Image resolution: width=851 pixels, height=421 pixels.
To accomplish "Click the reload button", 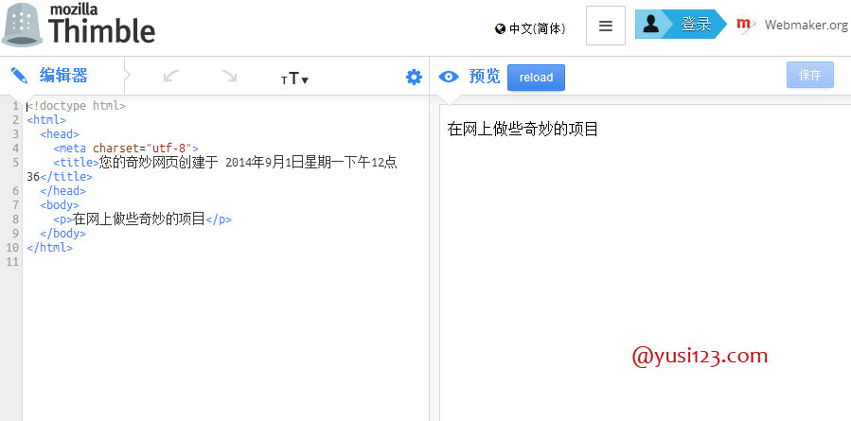I will click(536, 77).
